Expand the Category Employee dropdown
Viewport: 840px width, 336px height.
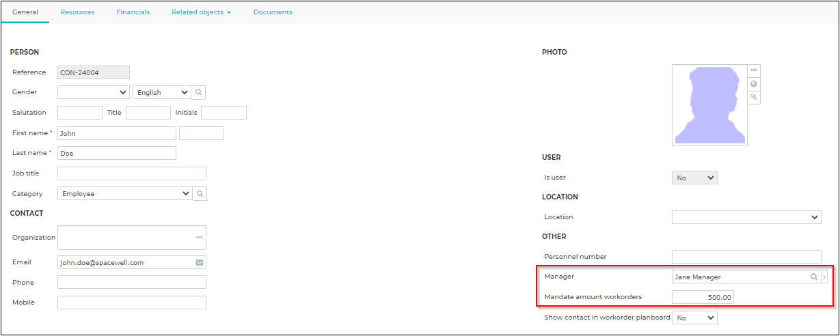(125, 194)
